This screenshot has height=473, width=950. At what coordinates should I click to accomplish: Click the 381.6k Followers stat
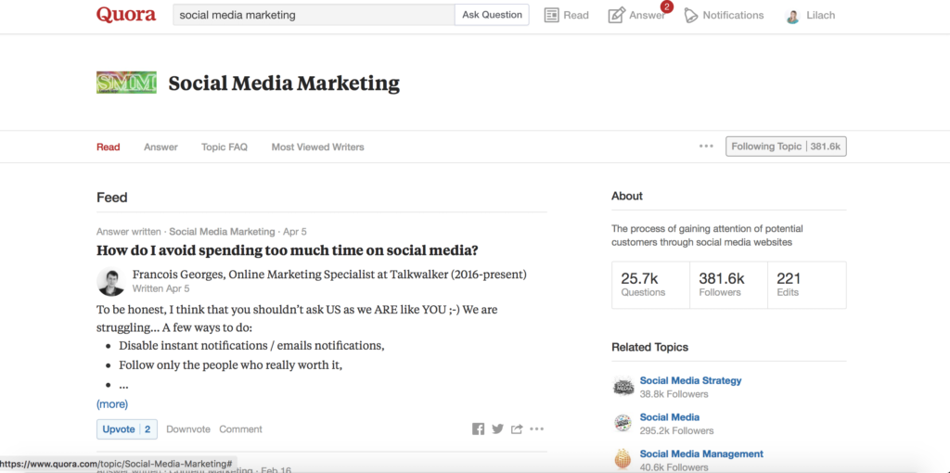[x=729, y=286]
